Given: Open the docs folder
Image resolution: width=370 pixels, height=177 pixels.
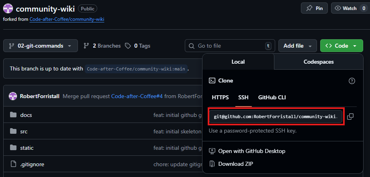Looking at the screenshot, I should 26,115.
